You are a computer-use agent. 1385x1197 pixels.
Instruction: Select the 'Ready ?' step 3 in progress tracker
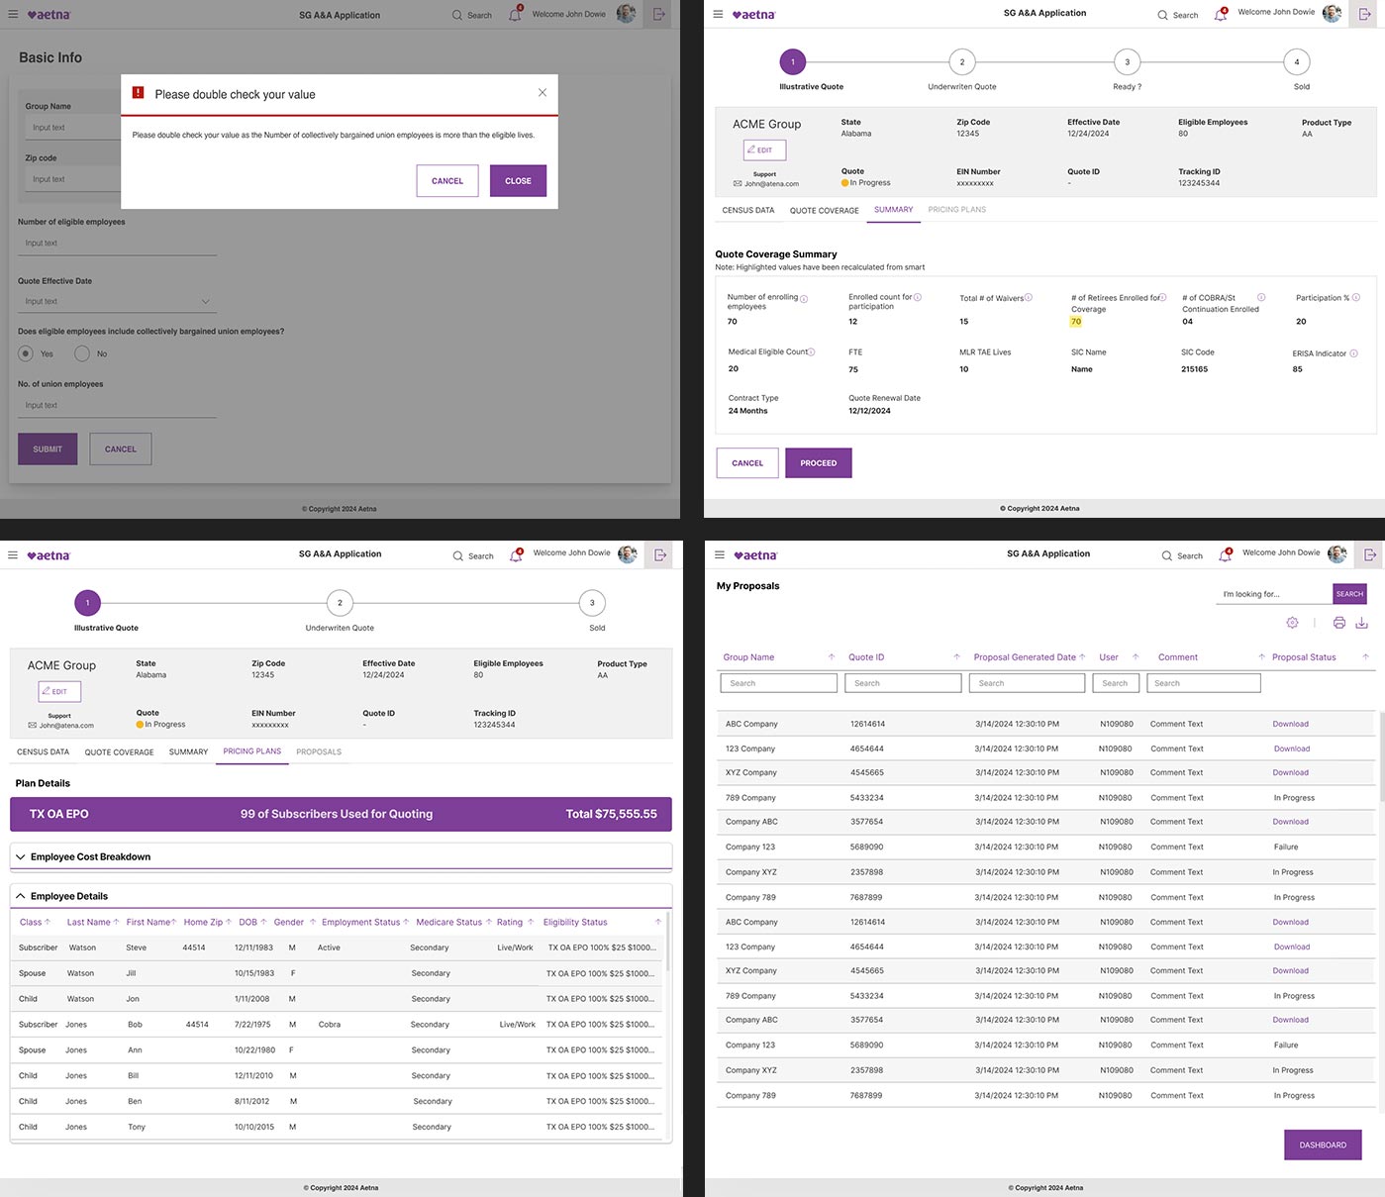pyautogui.click(x=1127, y=62)
